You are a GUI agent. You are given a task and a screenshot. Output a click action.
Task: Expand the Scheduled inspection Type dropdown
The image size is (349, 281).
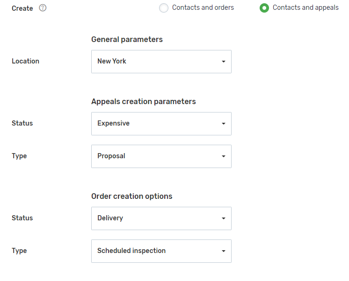154,251
